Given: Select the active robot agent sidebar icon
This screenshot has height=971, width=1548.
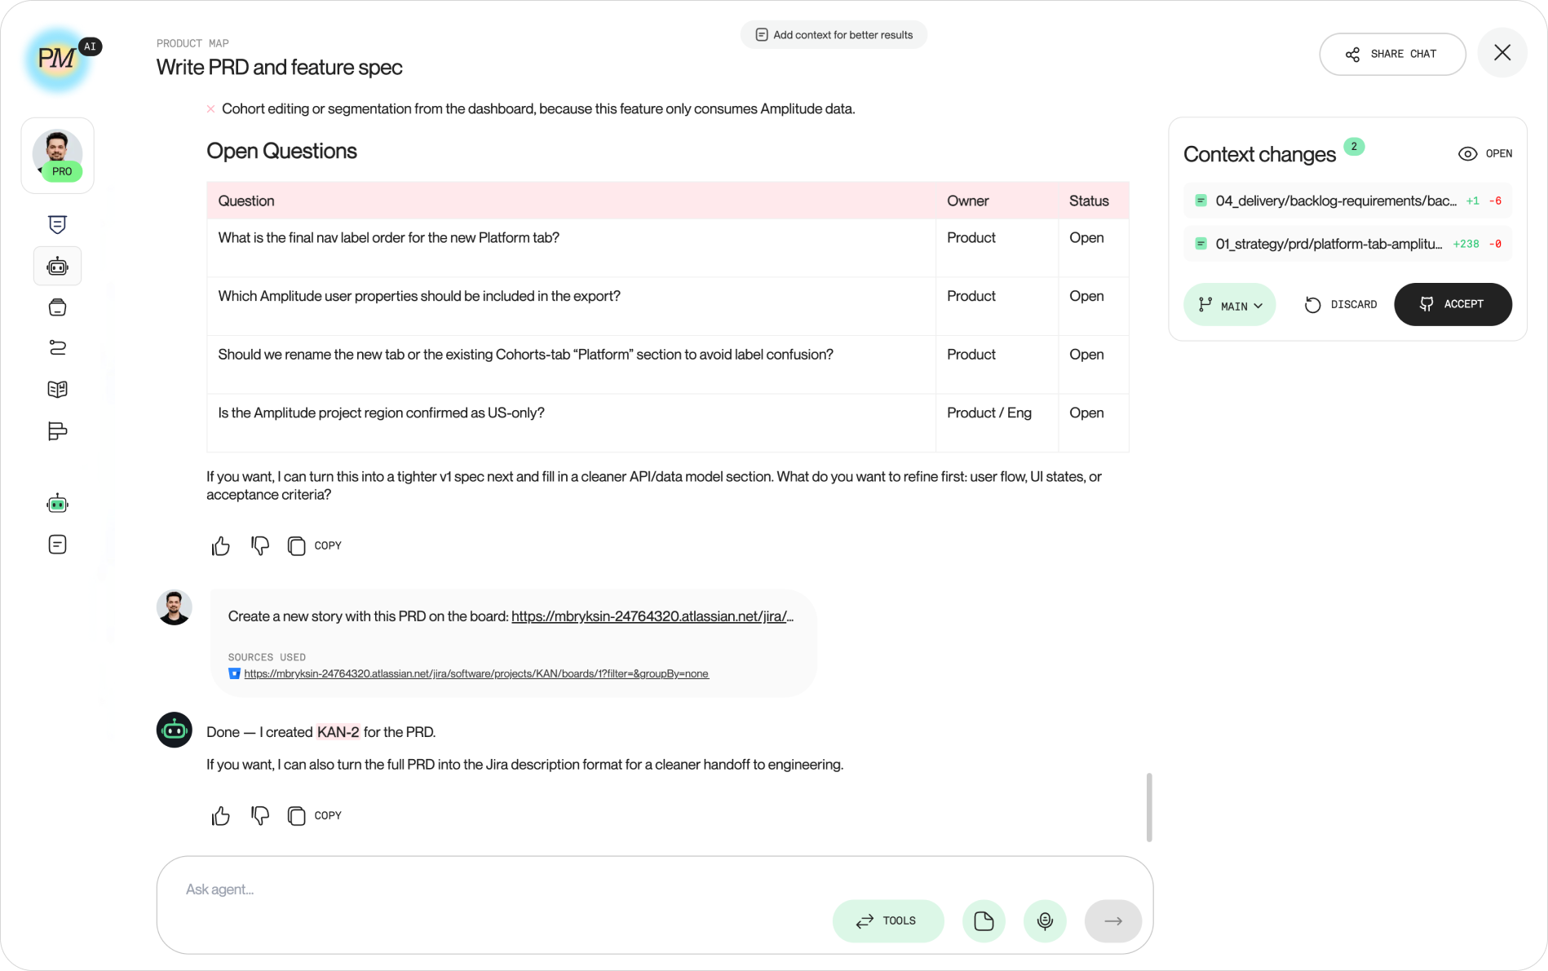Looking at the screenshot, I should 57,266.
